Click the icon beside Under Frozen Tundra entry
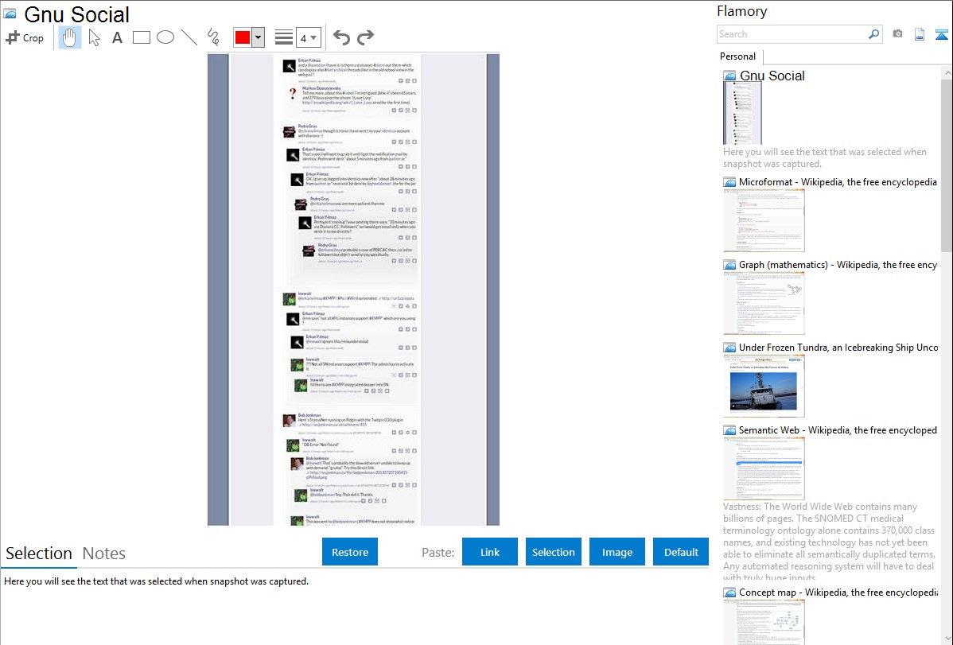The width and height of the screenshot is (953, 645). [729, 347]
